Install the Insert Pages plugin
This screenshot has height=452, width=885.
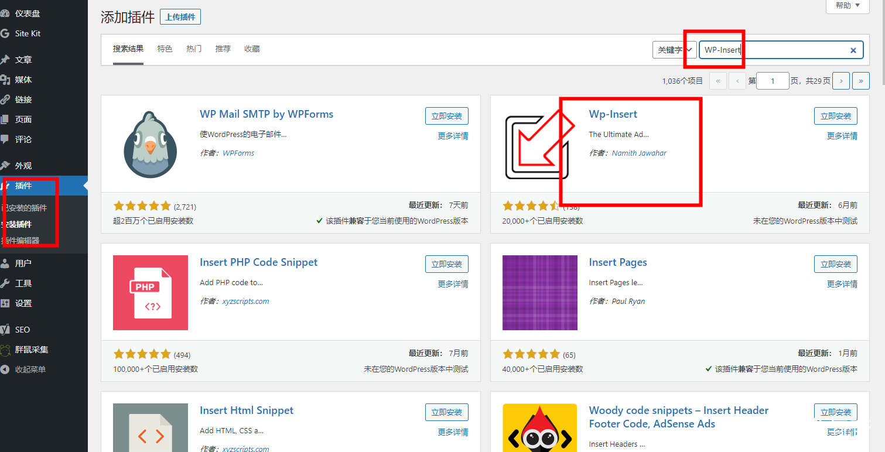point(836,264)
